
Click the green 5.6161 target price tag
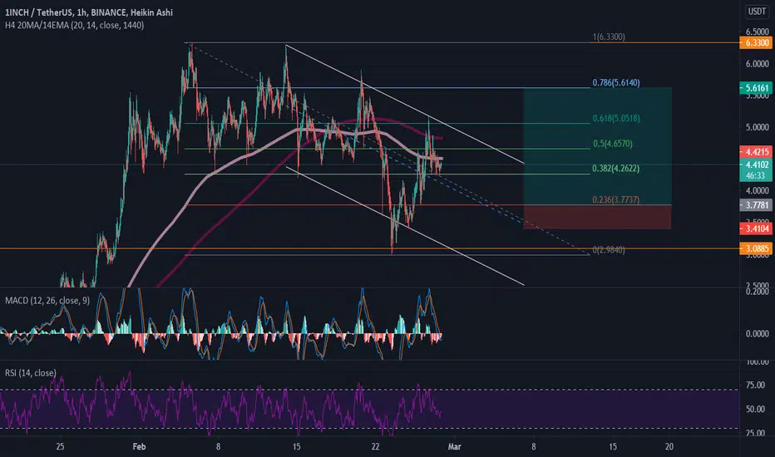point(756,88)
